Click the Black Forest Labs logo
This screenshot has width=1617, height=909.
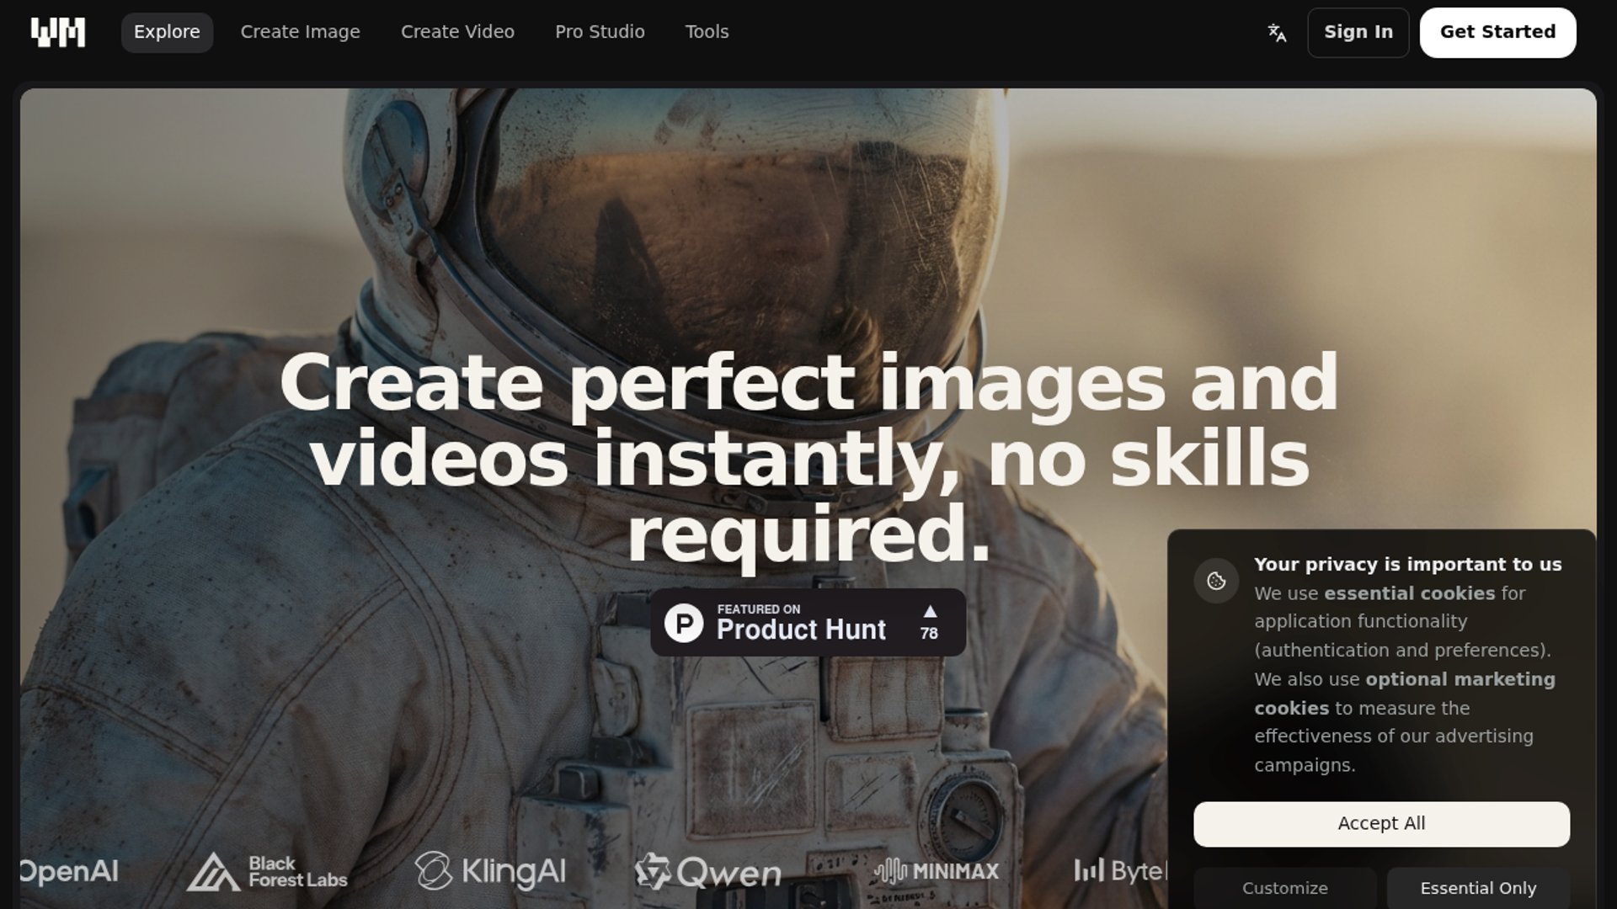pyautogui.click(x=267, y=872)
